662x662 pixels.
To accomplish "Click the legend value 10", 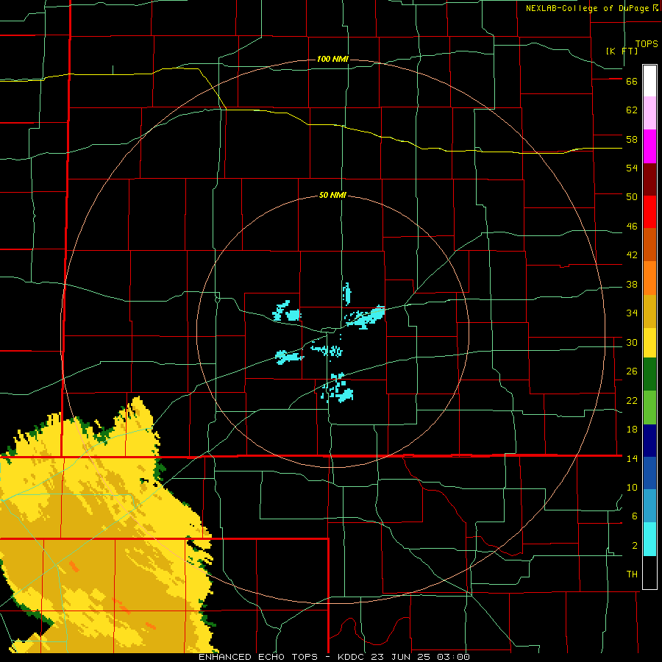I will click(632, 488).
